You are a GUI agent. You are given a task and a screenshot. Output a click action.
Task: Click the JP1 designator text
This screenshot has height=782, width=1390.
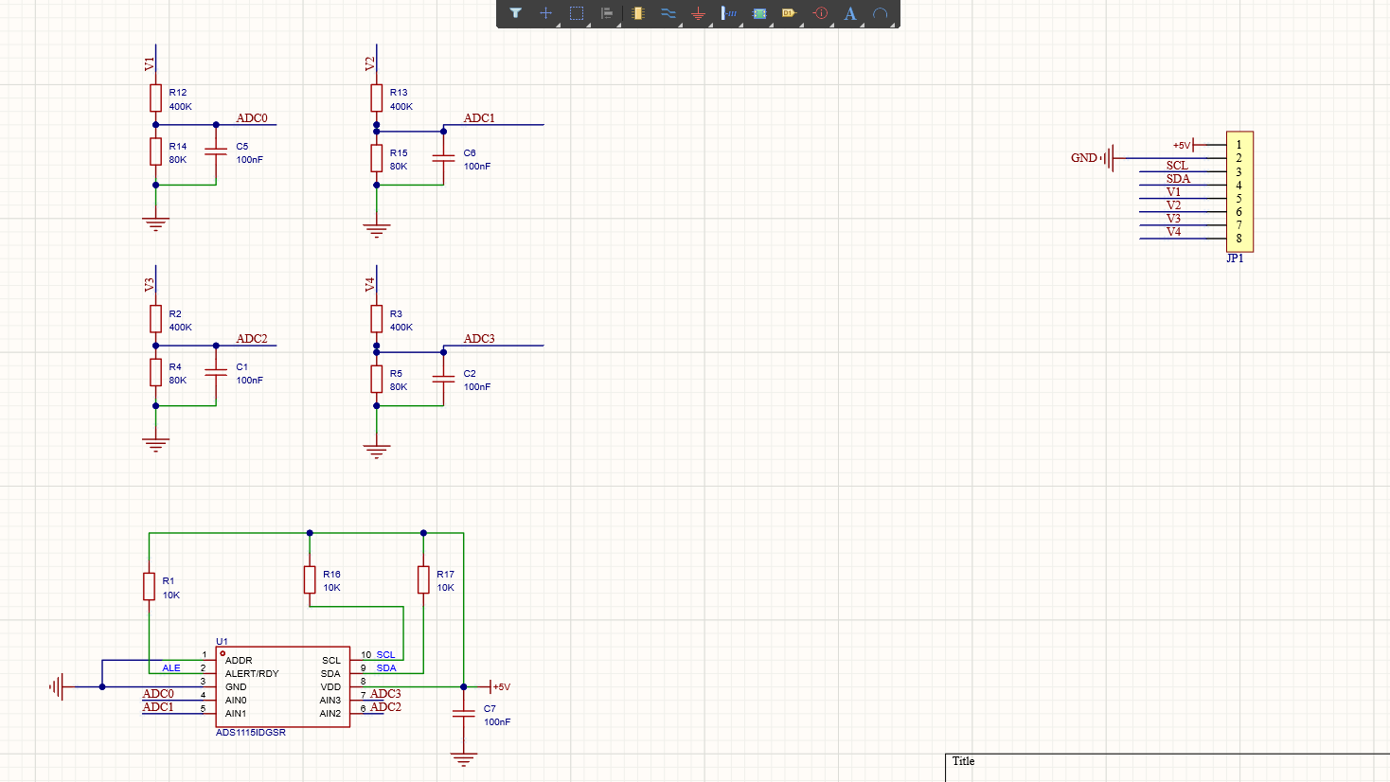(1235, 258)
